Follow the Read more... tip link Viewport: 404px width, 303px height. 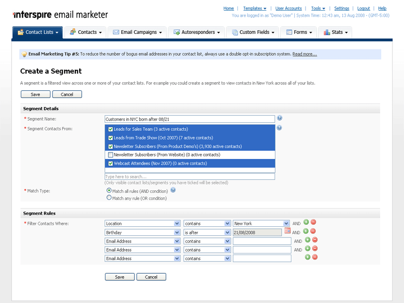[305, 54]
